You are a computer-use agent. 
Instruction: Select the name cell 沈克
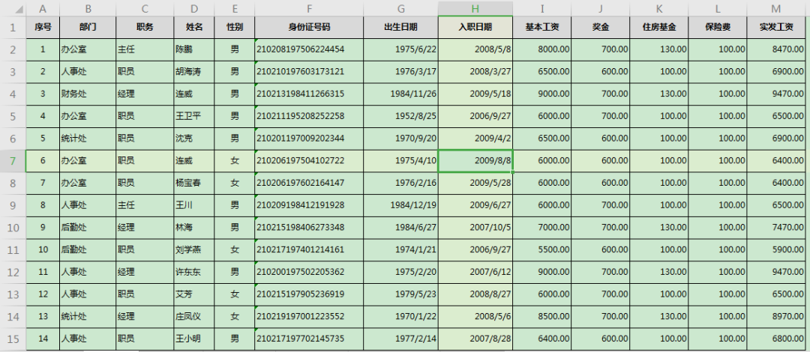click(x=194, y=139)
